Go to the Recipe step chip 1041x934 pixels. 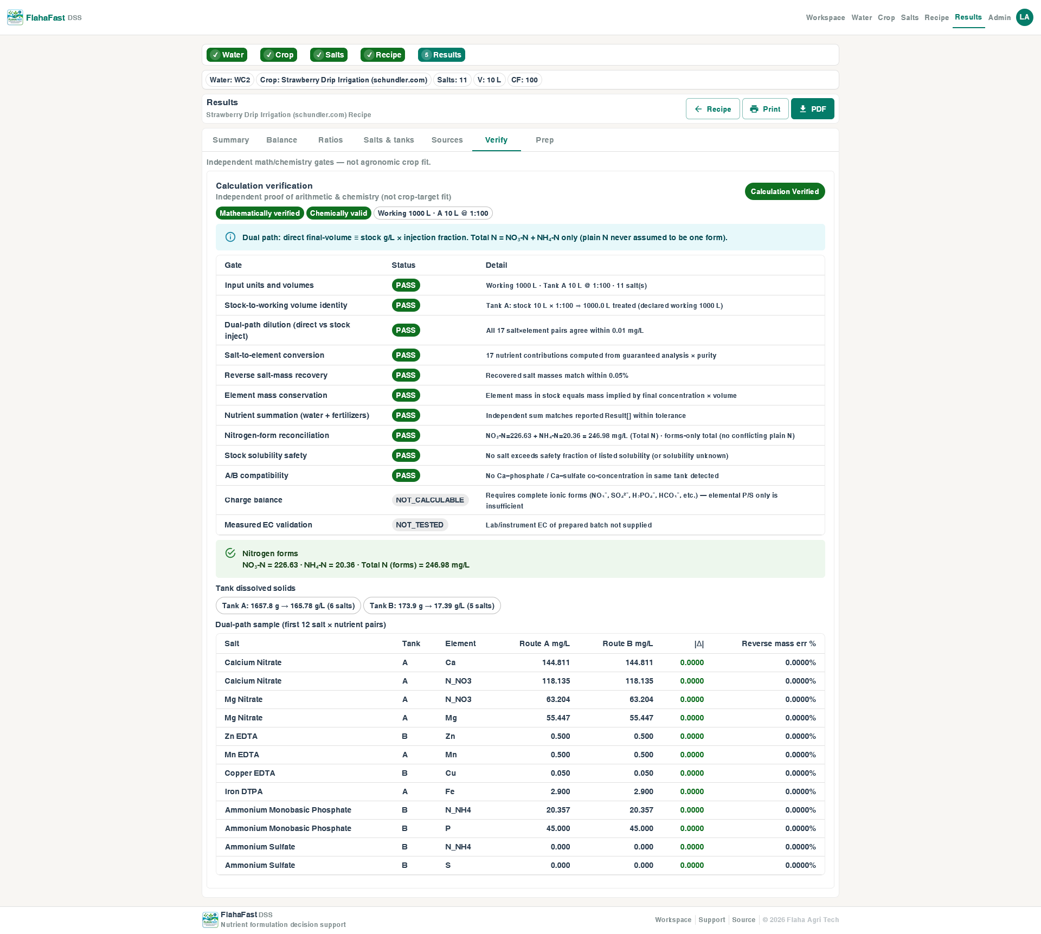click(x=383, y=55)
